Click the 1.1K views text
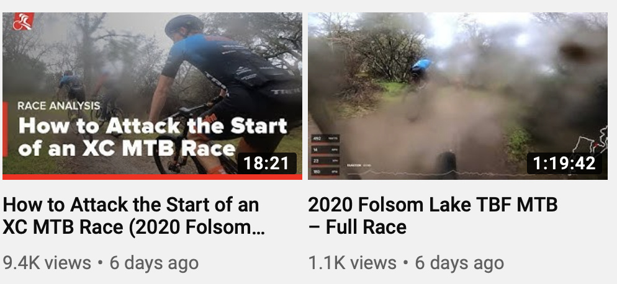The image size is (617, 284). [x=352, y=263]
